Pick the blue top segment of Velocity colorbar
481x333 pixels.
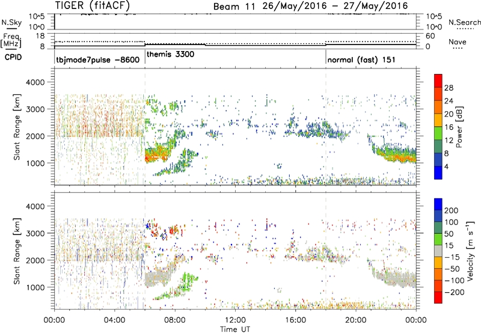[438, 204]
